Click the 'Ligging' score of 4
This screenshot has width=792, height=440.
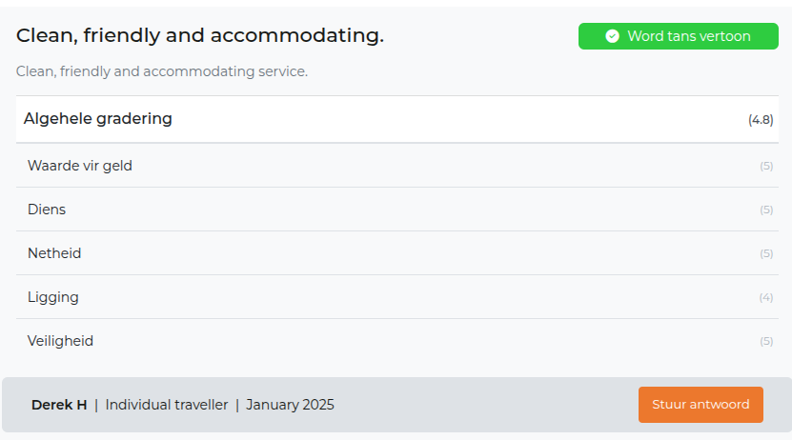pyautogui.click(x=766, y=297)
